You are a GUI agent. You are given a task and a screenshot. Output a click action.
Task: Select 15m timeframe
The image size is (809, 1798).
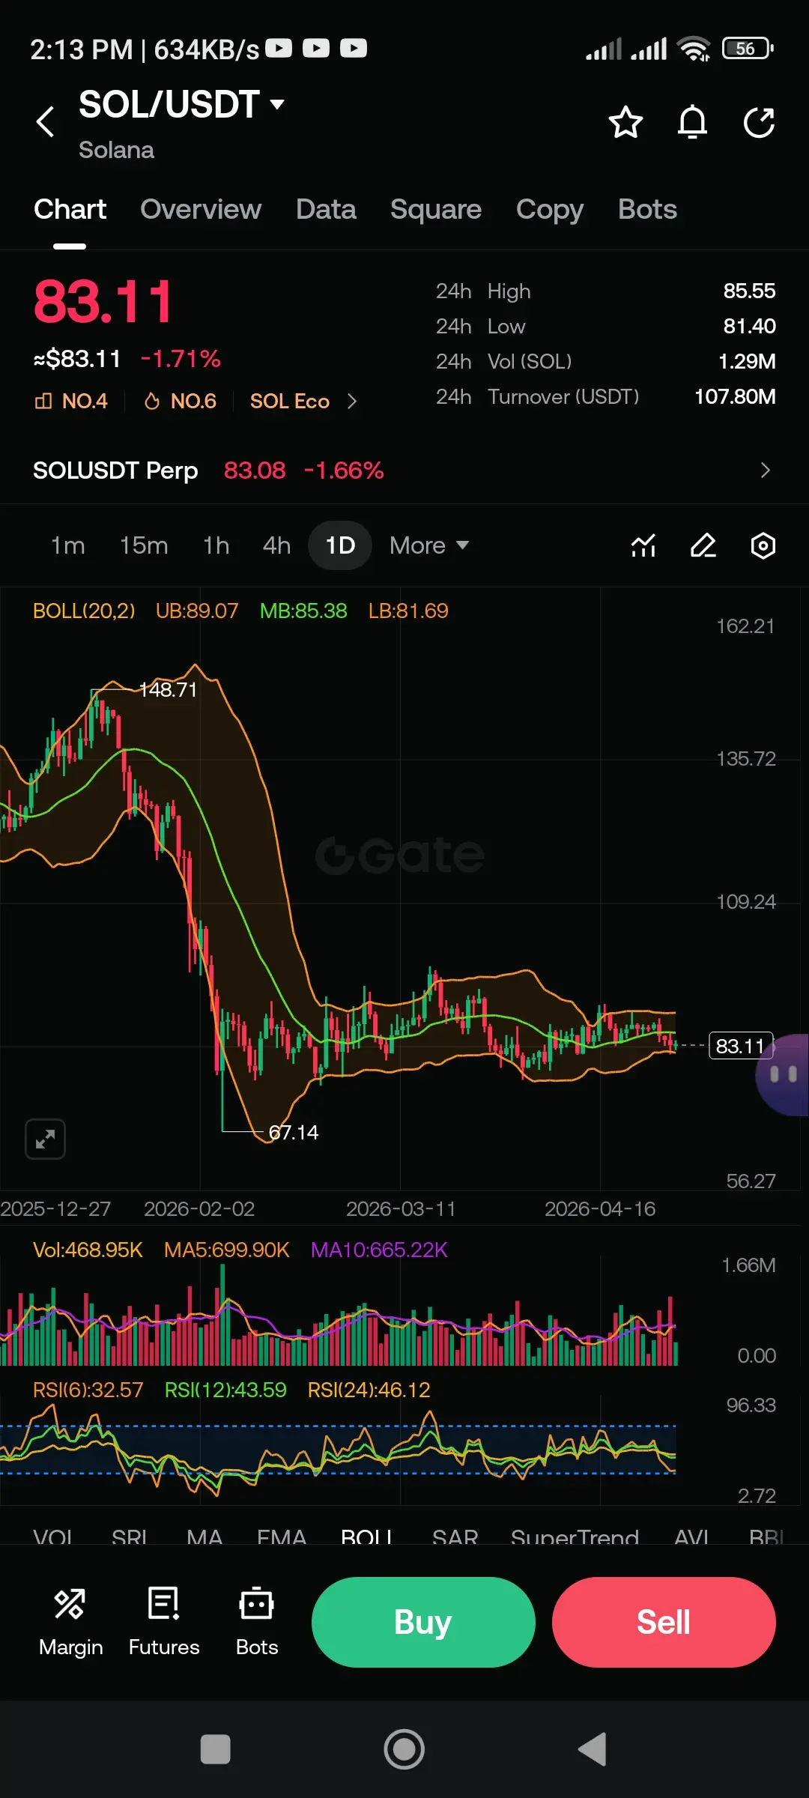coord(144,545)
